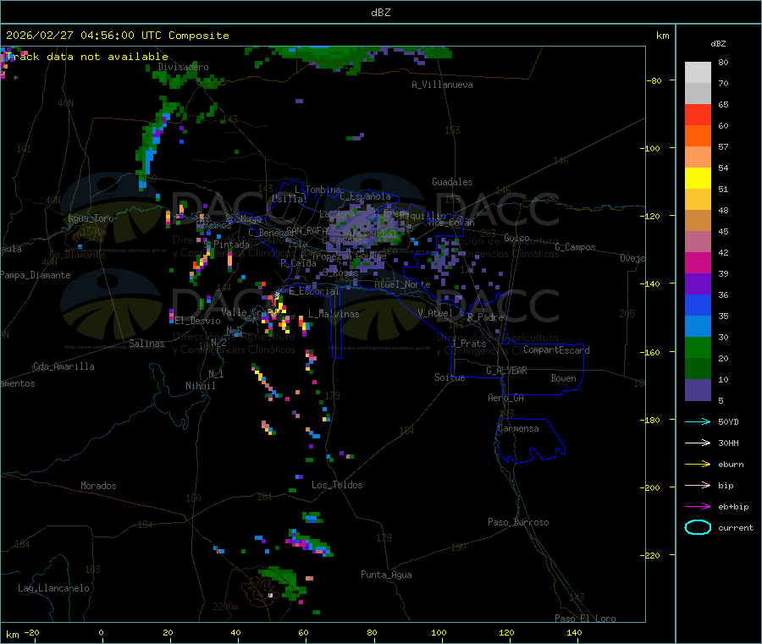The image size is (762, 644).
Task: Click the 'A_Villanueva' map label
Action: (442, 85)
